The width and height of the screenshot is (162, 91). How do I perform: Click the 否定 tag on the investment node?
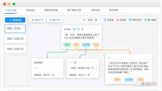pos(140,80)
